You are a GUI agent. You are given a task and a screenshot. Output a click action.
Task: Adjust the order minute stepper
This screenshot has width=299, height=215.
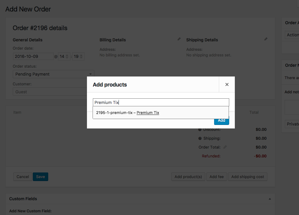pyautogui.click(x=82, y=56)
